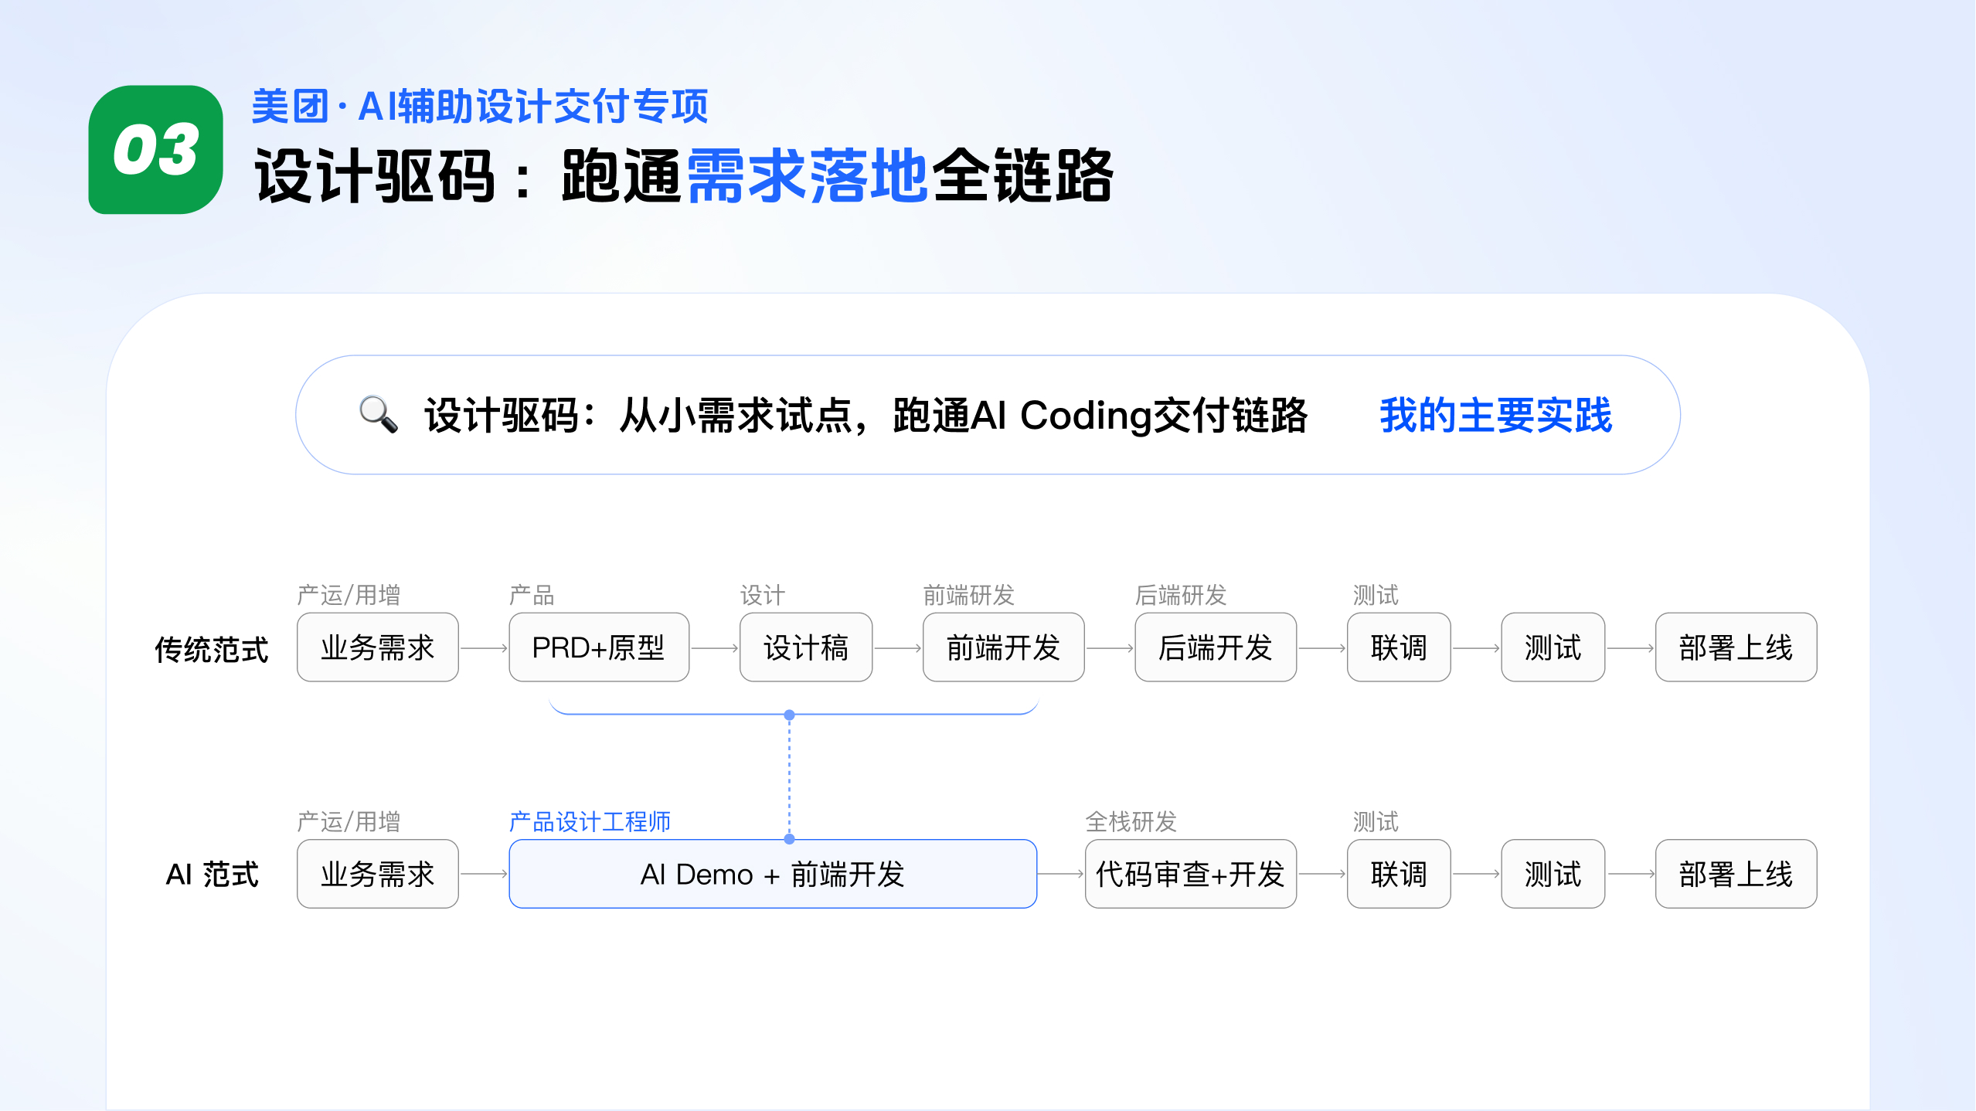Open the blue 我的主要实践 link

(x=1496, y=415)
